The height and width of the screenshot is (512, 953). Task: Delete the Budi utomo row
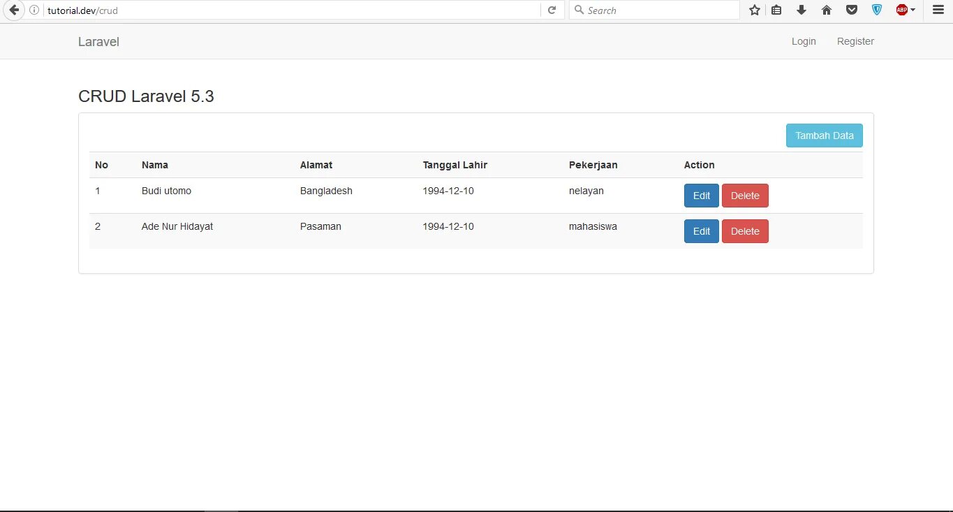[x=745, y=196]
